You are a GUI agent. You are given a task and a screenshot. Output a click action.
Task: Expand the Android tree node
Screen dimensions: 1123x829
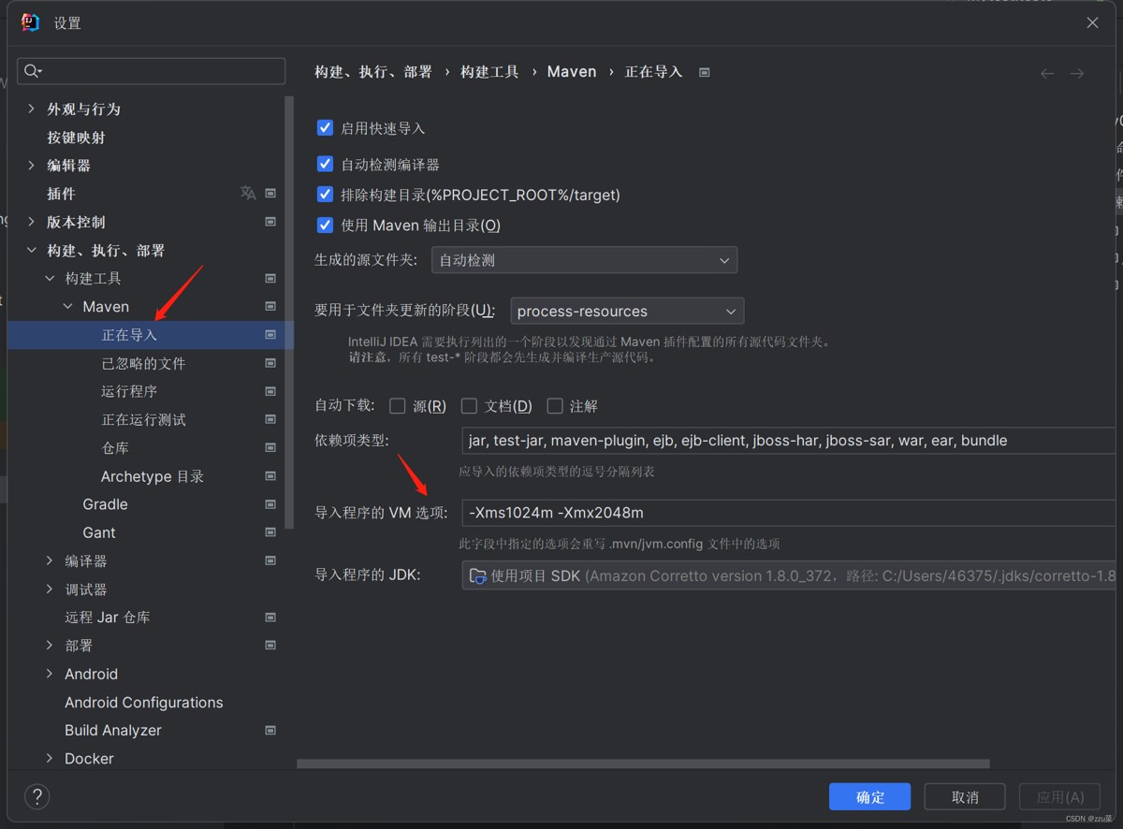[x=50, y=674]
